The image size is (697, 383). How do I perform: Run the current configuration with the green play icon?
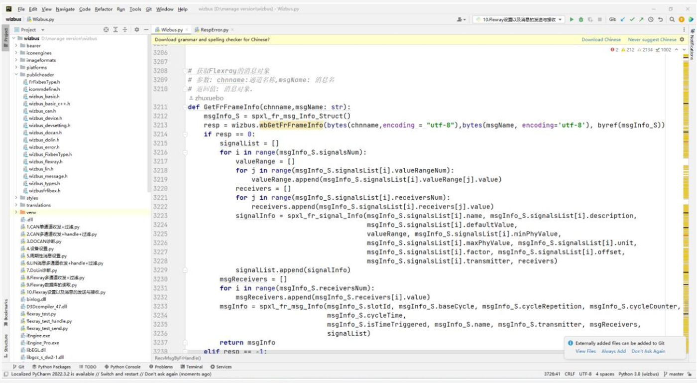(572, 19)
